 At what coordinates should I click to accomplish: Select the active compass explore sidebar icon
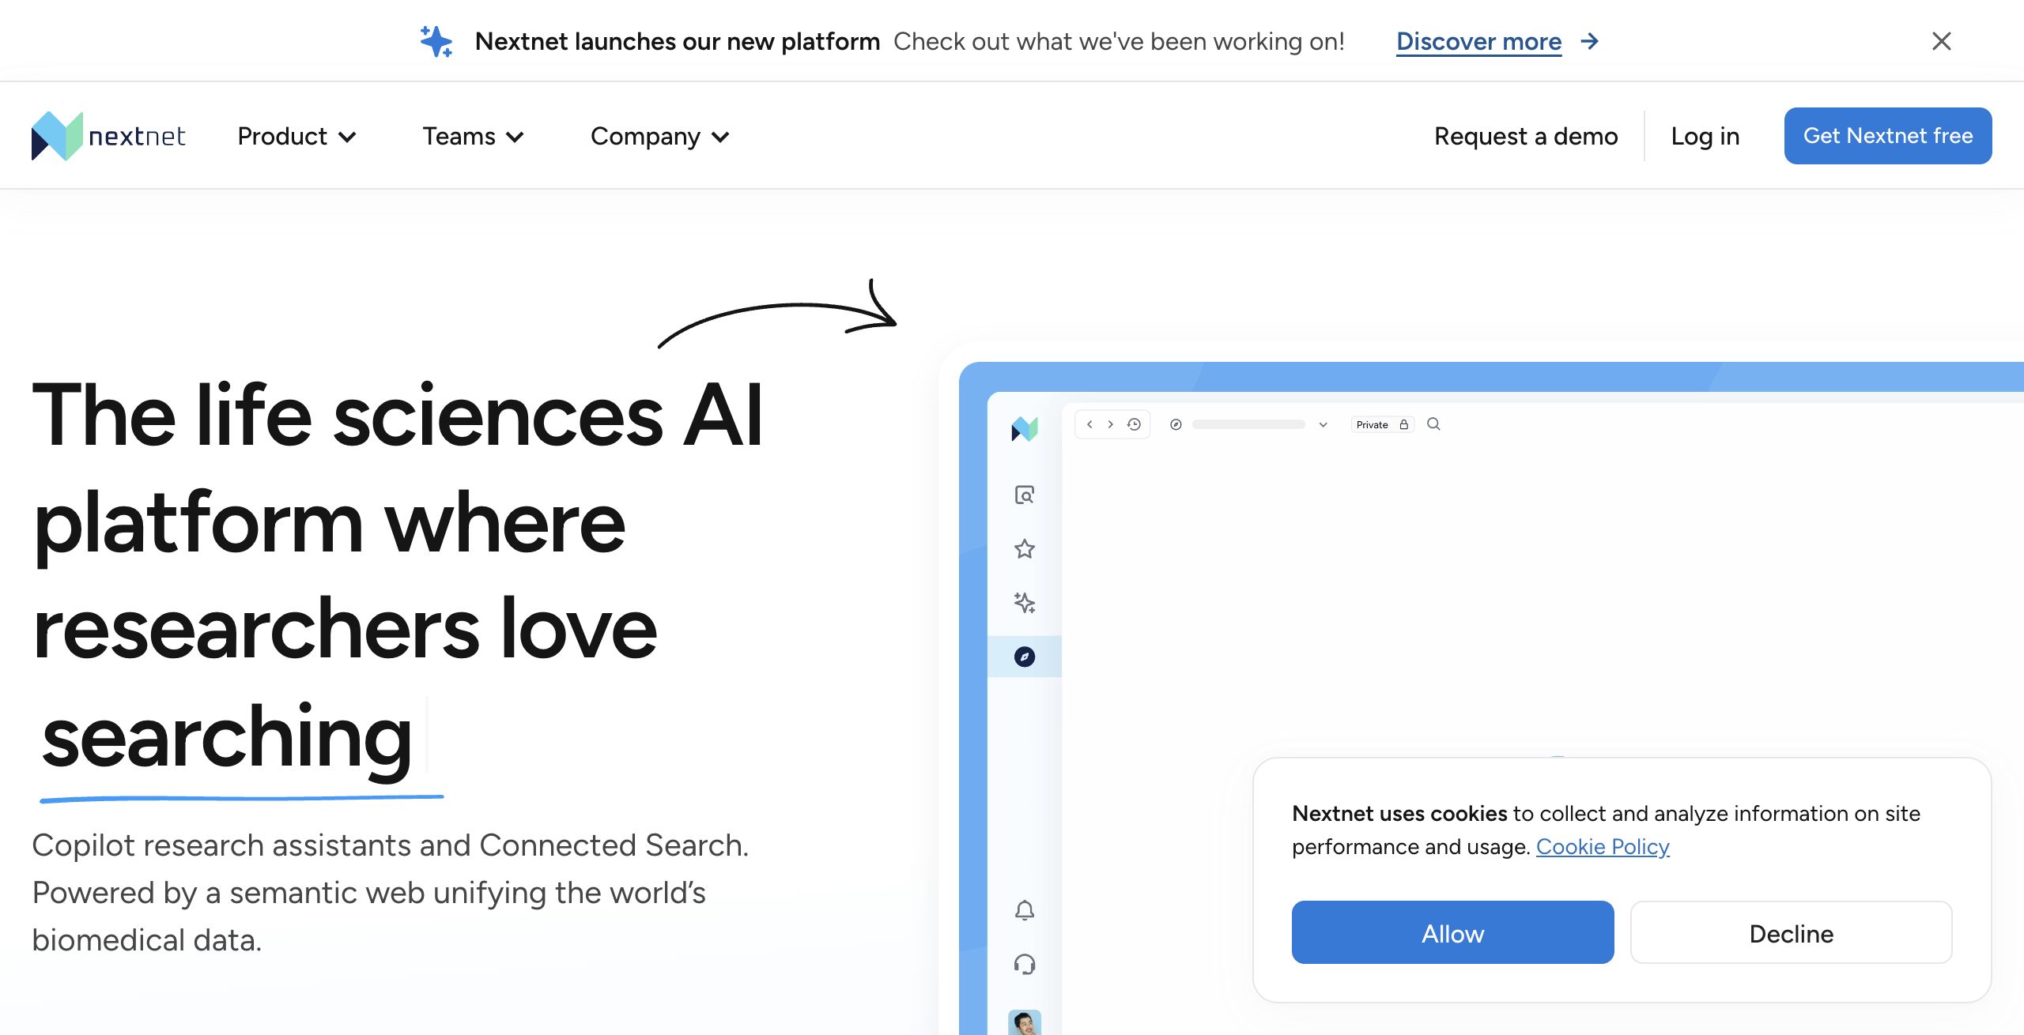click(1025, 657)
